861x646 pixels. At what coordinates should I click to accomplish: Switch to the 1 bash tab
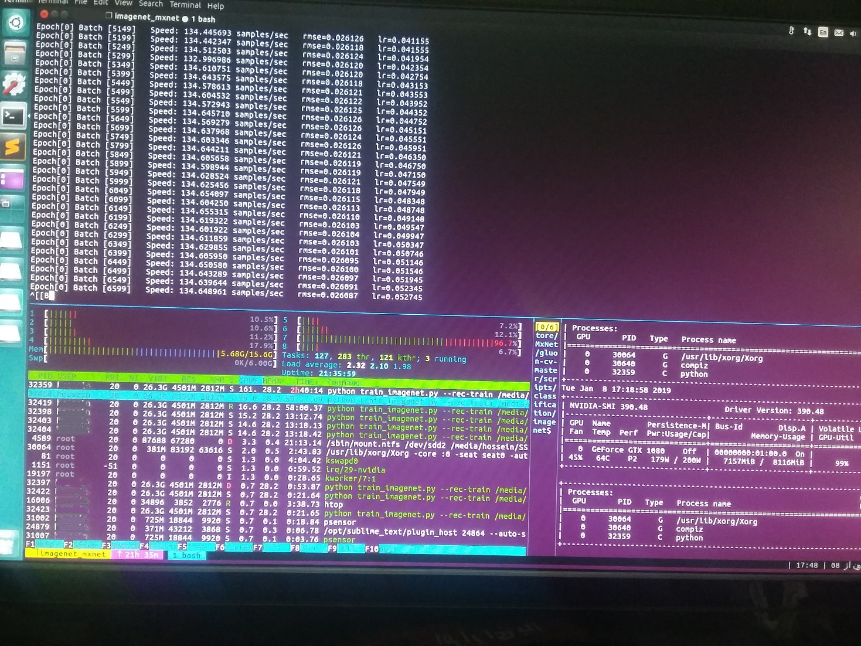point(186,555)
